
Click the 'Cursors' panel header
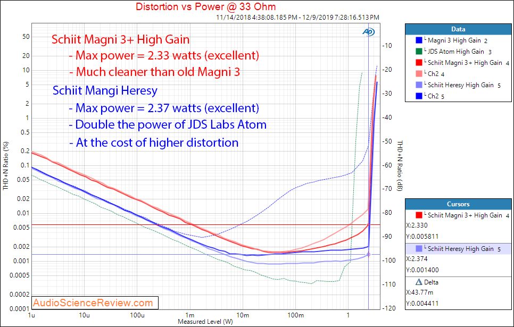click(458, 204)
